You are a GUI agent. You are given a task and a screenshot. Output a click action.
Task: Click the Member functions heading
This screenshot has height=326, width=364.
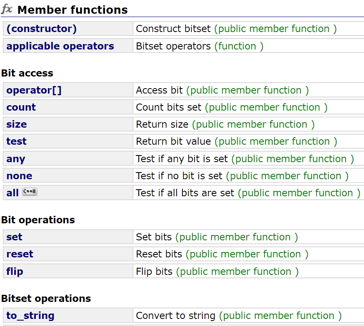pyautogui.click(x=72, y=10)
